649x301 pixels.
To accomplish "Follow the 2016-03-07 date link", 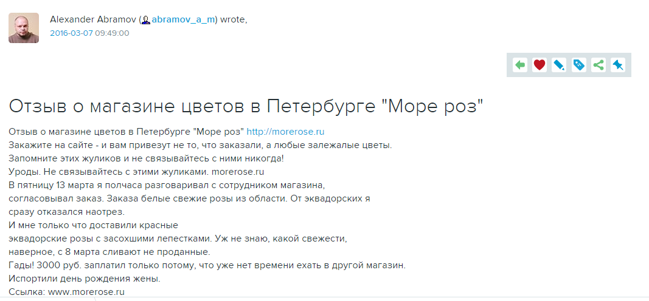I will click(x=72, y=33).
